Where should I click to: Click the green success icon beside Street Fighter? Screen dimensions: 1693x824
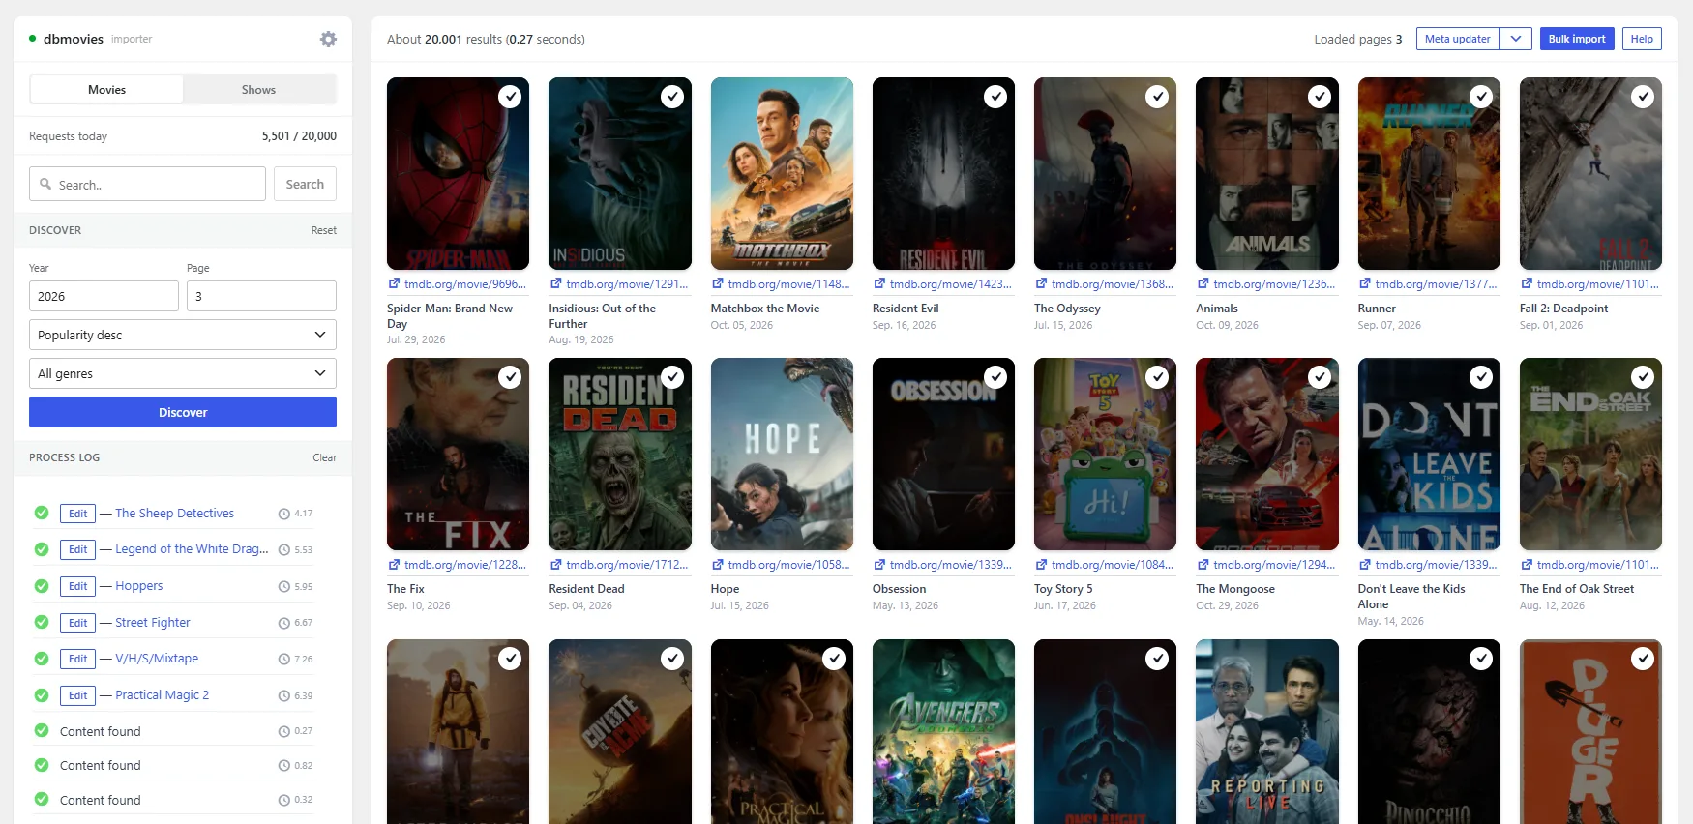tap(42, 622)
